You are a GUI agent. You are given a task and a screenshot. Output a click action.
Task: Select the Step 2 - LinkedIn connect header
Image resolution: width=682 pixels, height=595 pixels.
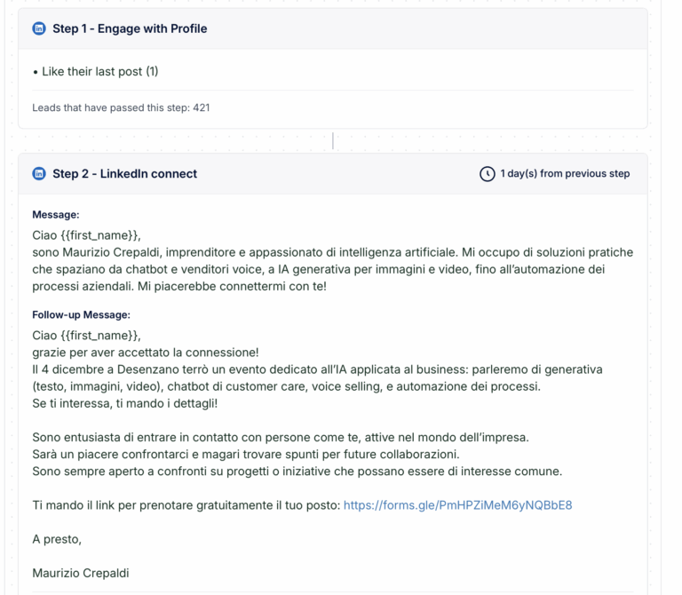124,174
